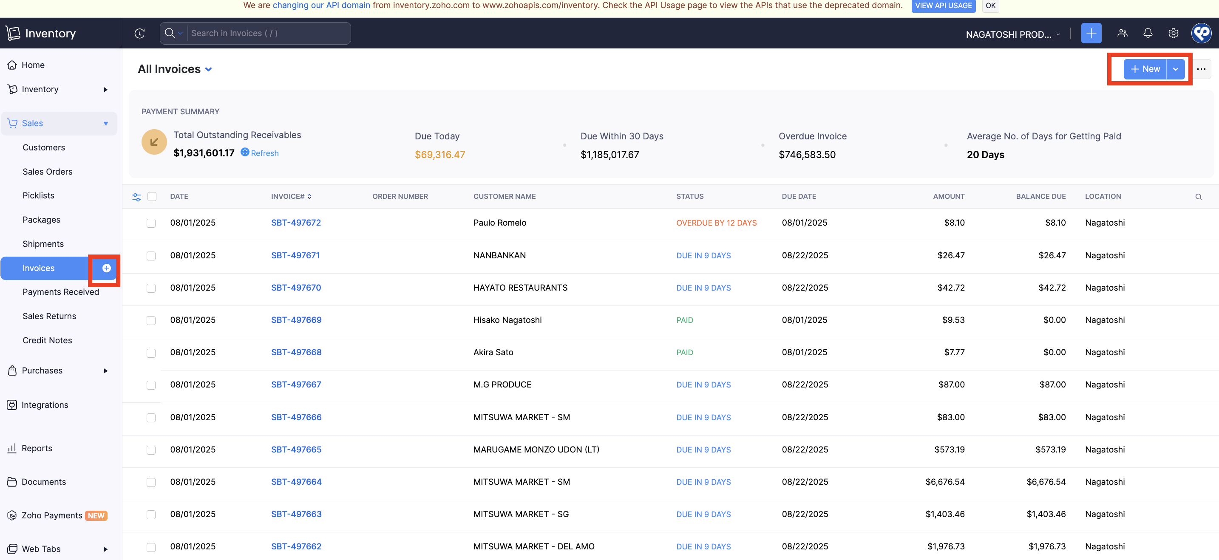
Task: Open the dropdown arrow next to New
Action: [1176, 70]
